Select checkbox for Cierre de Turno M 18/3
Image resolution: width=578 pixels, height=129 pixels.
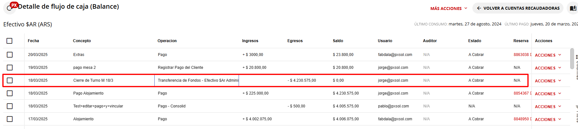coord(10,80)
